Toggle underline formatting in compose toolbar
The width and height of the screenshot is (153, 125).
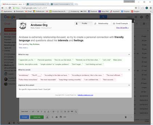tap(45, 112)
